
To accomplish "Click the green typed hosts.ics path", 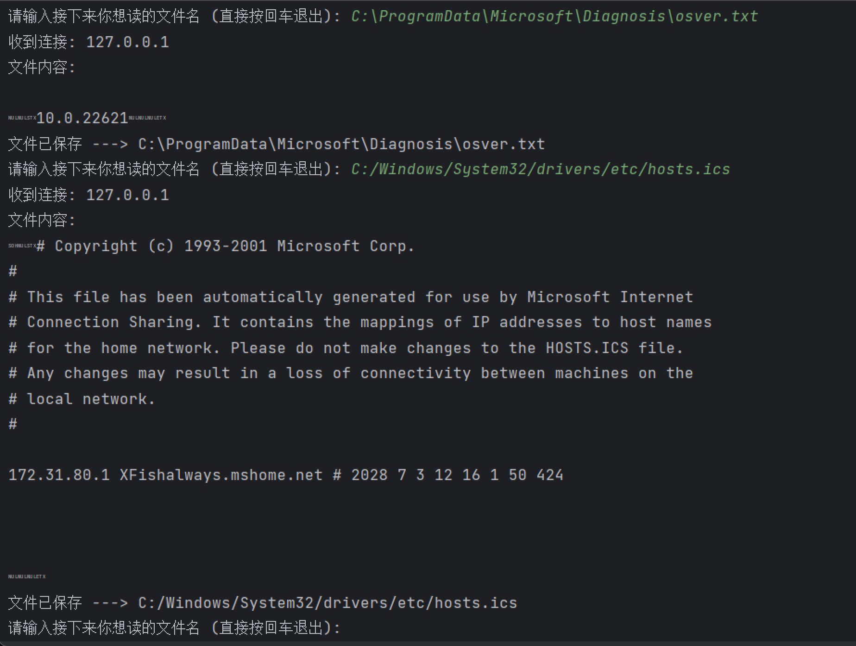I will pyautogui.click(x=541, y=170).
